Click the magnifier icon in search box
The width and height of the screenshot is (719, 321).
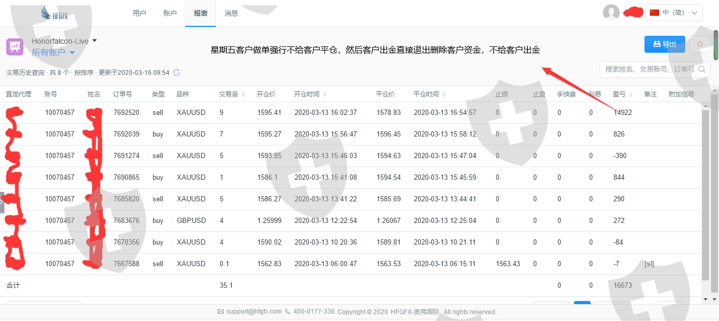pyautogui.click(x=702, y=69)
